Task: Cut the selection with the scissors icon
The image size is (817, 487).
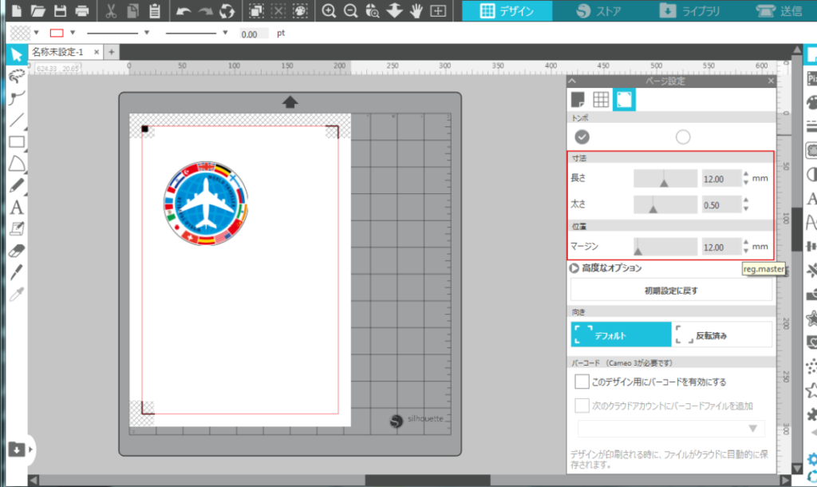Action: tap(110, 10)
